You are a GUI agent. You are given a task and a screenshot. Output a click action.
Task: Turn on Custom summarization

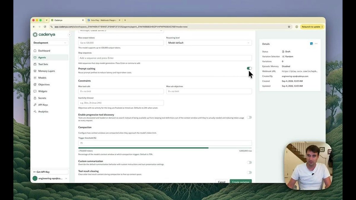click(249, 162)
